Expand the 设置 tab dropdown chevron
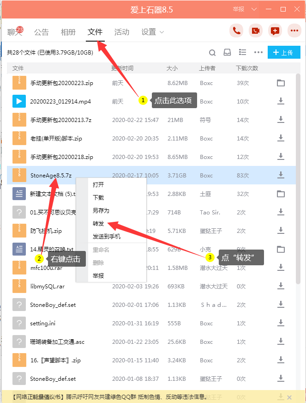Screen dimensions: 306x403 pyautogui.click(x=162, y=32)
